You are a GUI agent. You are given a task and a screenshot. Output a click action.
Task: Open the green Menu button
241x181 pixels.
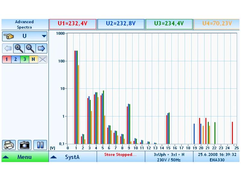[25, 157]
